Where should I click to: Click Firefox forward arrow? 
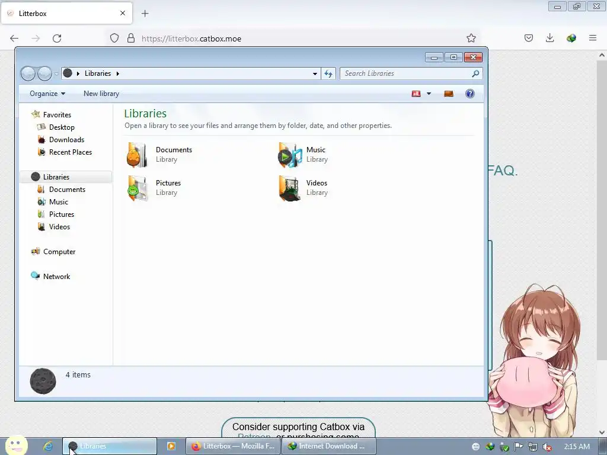(x=36, y=39)
